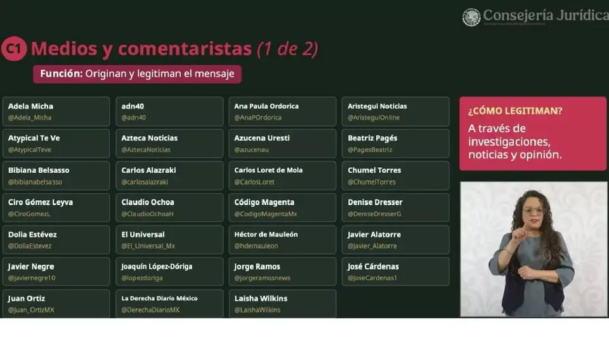609x342 pixels.
Task: Click the Función: Originan y legitiman banner
Action: coord(137,74)
